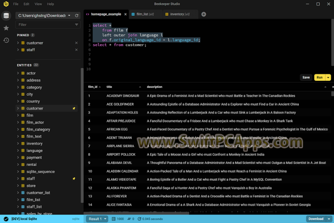Click the category table icon
334x223 pixels.
[x=23, y=87]
